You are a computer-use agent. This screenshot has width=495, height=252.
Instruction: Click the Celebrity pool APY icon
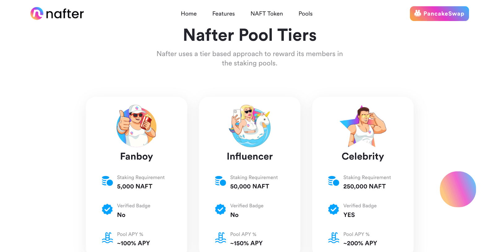pyautogui.click(x=334, y=238)
